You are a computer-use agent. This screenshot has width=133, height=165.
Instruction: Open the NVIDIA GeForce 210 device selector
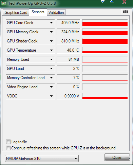point(42,159)
